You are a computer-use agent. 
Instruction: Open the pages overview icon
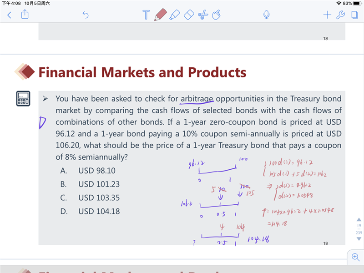(x=354, y=15)
